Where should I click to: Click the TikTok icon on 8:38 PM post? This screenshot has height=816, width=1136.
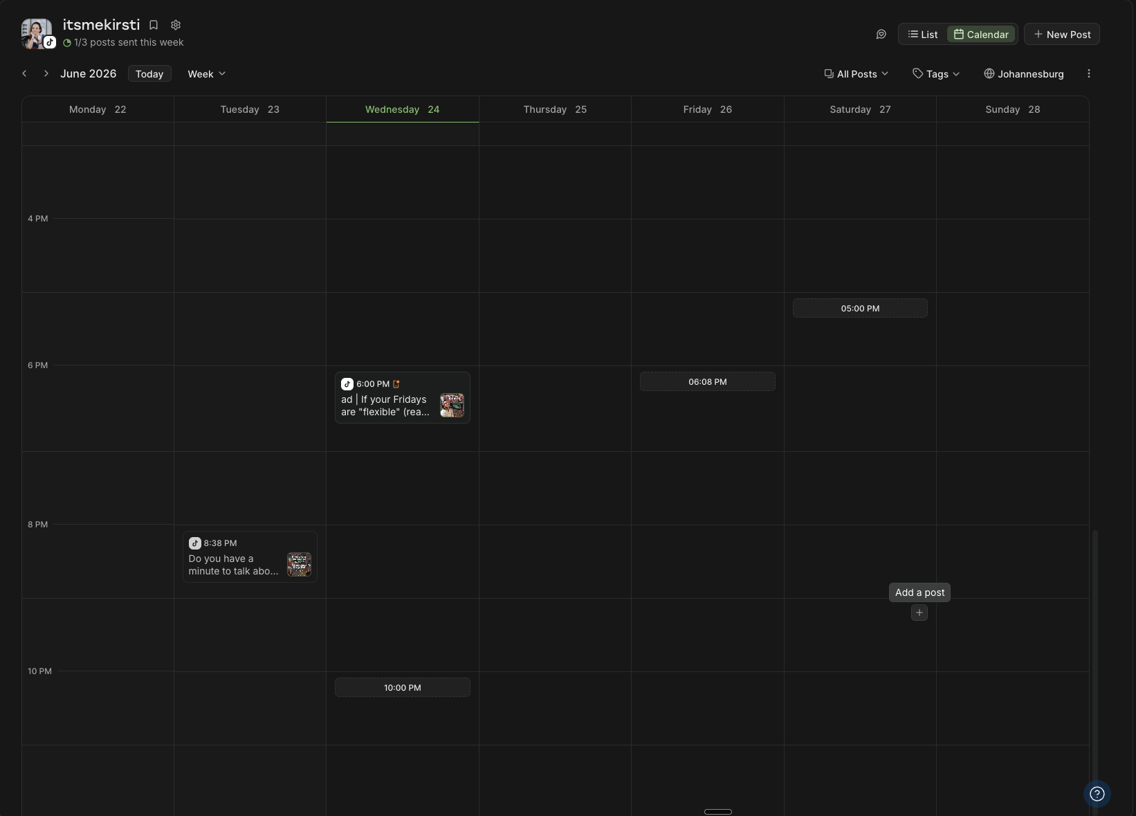tap(195, 543)
